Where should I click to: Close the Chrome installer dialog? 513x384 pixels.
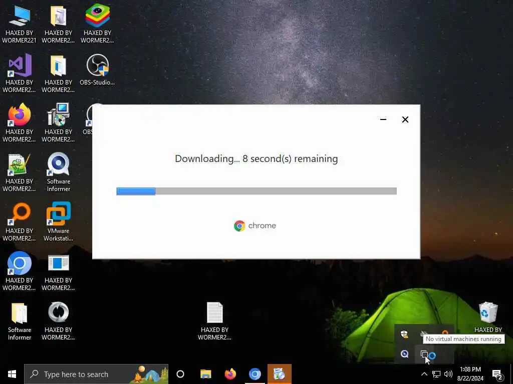pyautogui.click(x=405, y=119)
